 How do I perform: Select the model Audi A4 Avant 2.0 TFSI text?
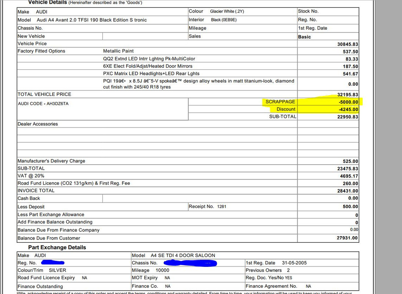[x=91, y=20]
